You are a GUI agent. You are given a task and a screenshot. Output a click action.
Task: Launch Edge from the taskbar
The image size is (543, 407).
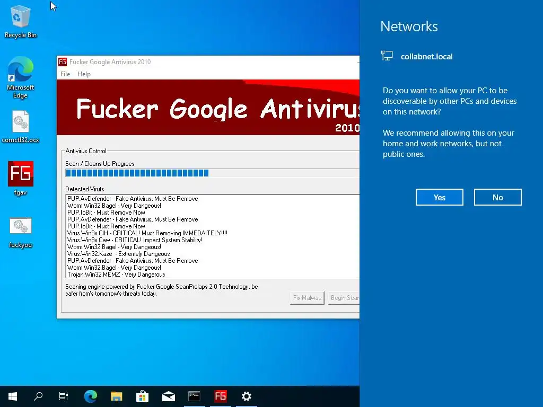click(91, 396)
